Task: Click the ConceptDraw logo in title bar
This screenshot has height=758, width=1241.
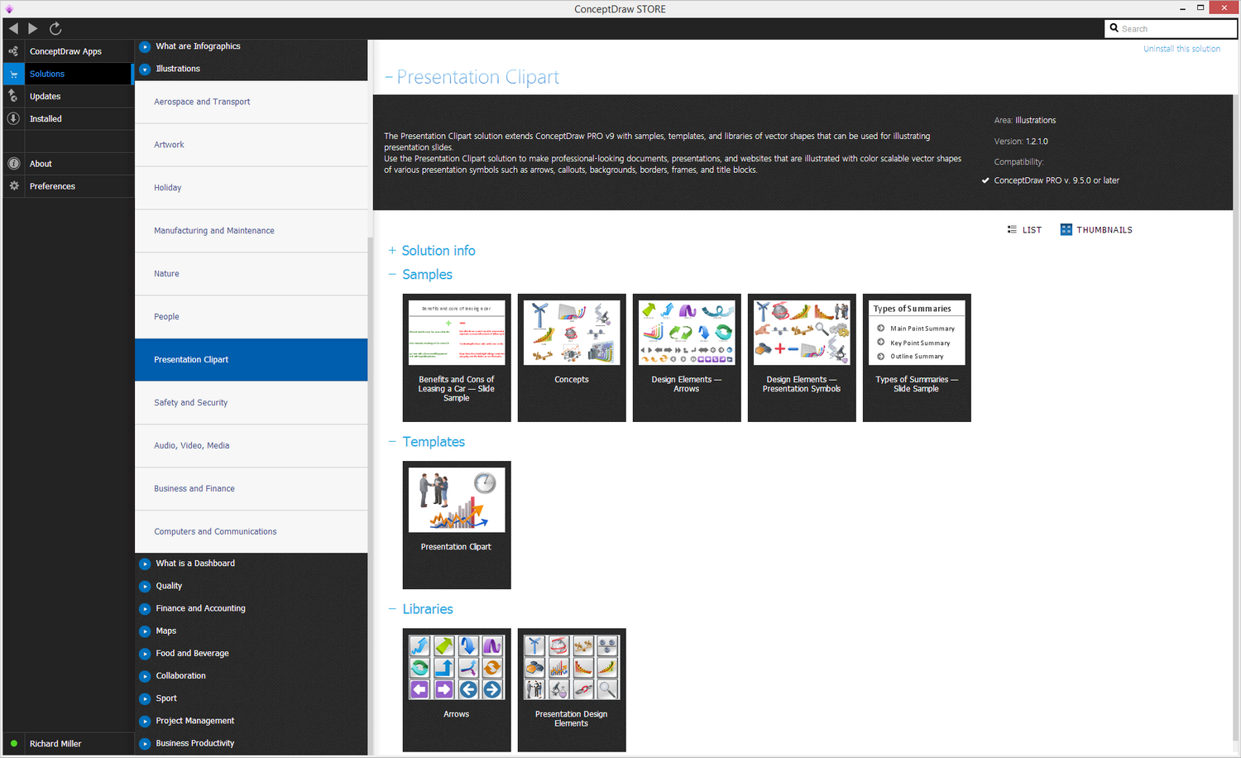Action: pos(9,8)
